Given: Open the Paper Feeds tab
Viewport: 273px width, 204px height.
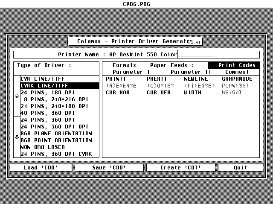Looking at the screenshot, I should (172, 65).
